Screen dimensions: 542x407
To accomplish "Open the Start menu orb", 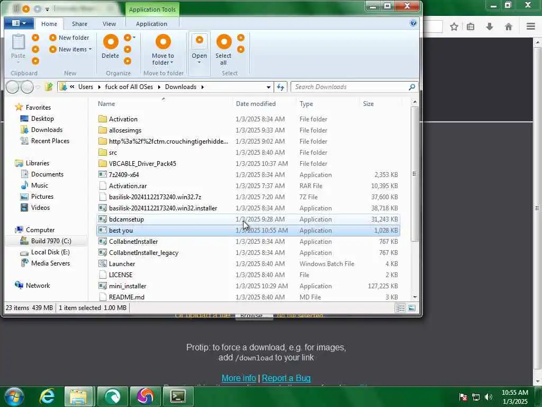I will click(x=14, y=396).
